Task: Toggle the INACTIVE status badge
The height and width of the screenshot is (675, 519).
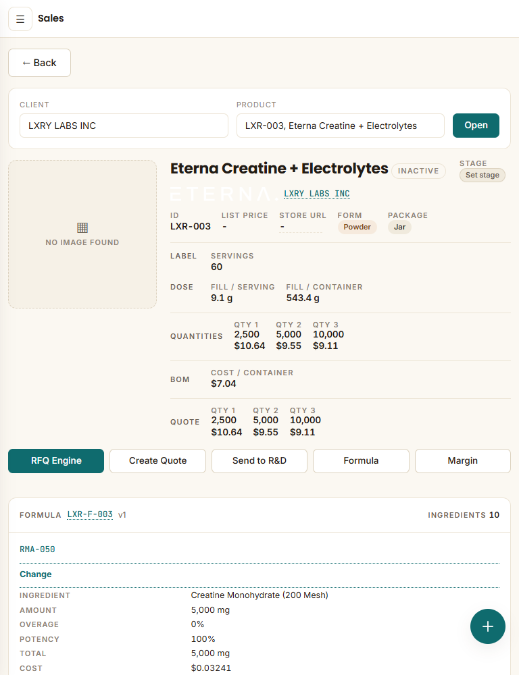Action: [418, 171]
